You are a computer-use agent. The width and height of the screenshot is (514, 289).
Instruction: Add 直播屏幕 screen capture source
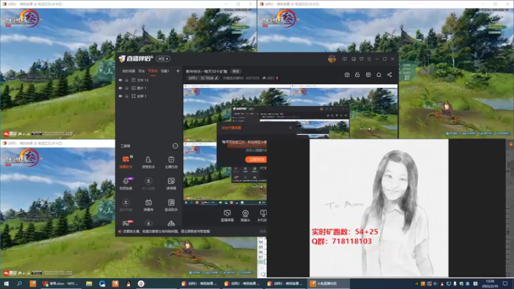227,216
